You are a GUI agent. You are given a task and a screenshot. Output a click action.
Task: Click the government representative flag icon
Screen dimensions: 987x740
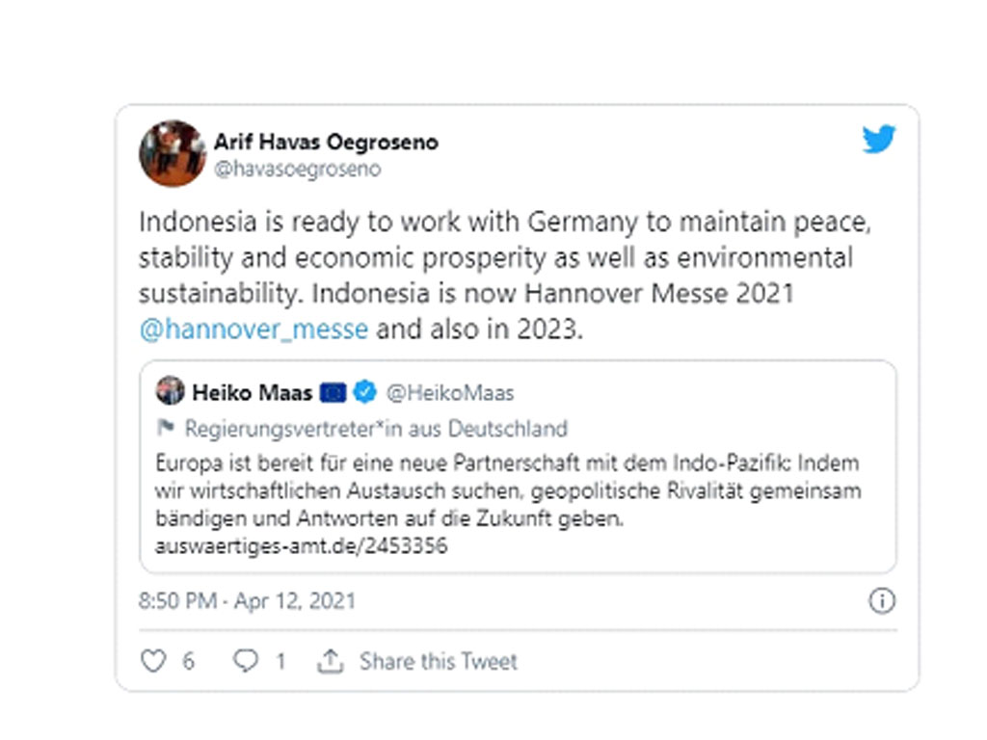[165, 428]
